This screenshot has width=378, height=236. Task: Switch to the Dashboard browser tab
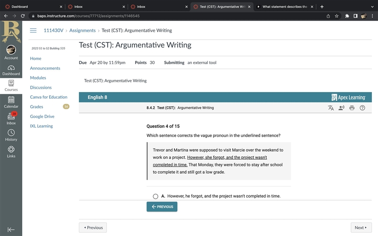tap(34, 7)
